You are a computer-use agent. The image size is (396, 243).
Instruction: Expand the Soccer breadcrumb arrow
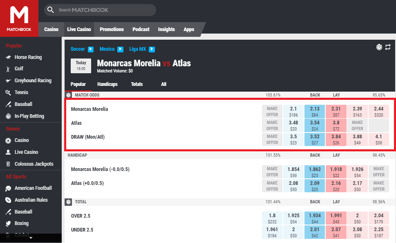pyautogui.click(x=91, y=49)
